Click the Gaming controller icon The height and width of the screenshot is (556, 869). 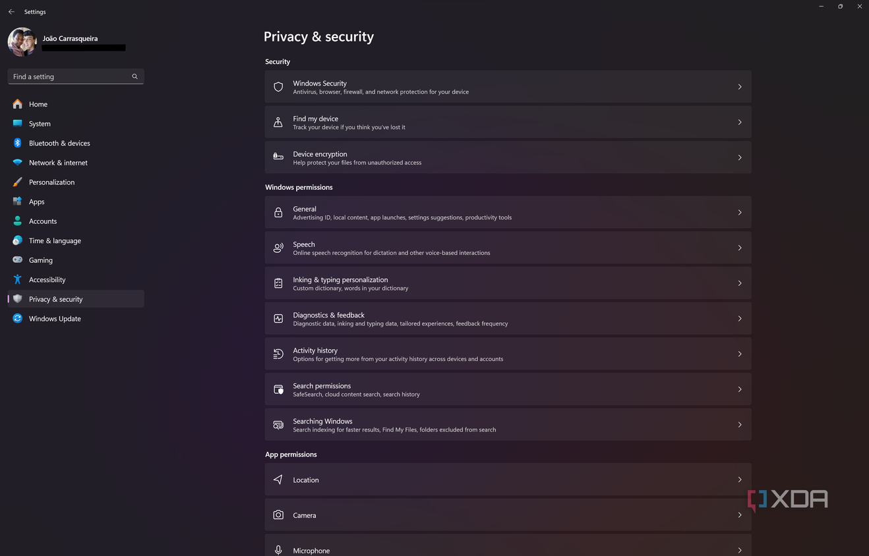coord(18,260)
